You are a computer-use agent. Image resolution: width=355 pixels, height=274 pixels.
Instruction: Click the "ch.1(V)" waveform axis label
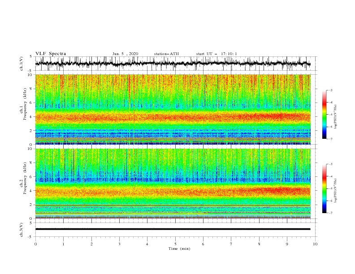[x=22, y=64]
